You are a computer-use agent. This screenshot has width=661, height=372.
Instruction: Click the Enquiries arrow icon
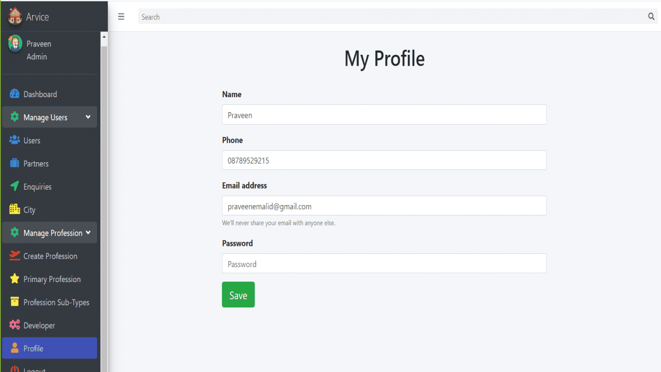point(14,186)
